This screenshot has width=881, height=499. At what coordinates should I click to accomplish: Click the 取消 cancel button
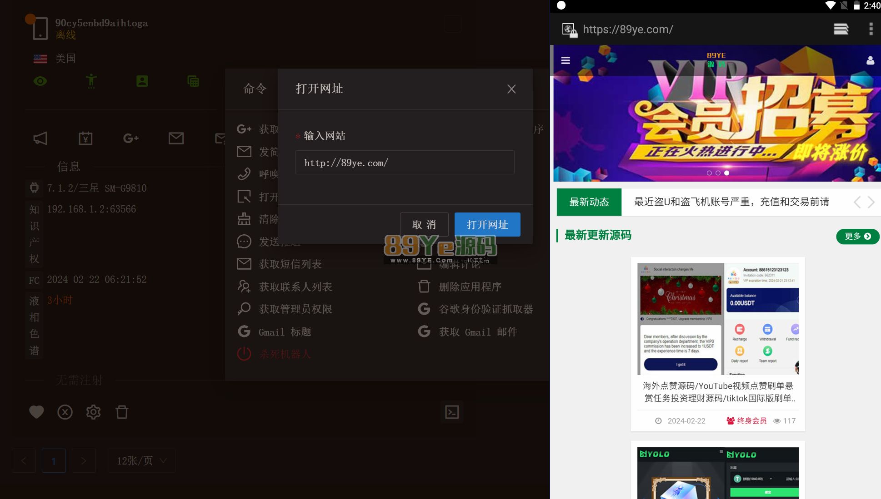424,224
